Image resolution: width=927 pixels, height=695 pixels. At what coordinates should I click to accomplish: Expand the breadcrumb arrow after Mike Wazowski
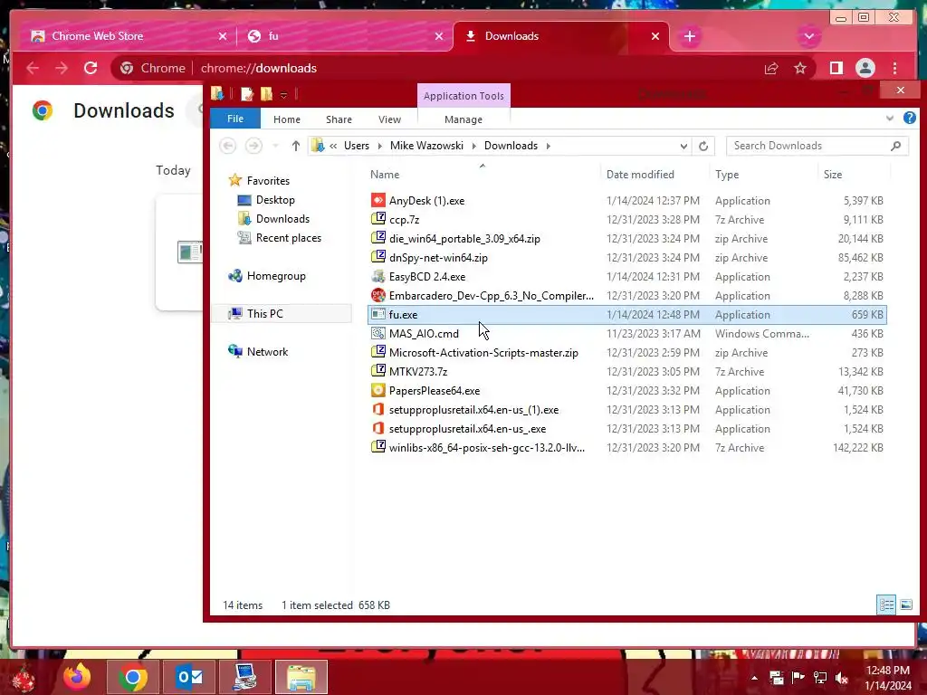click(x=473, y=146)
